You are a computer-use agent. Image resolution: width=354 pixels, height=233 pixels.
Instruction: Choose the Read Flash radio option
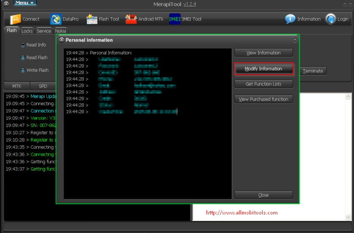[23, 58]
